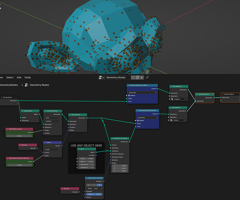Open the Add menu
The height and width of the screenshot is (200, 240).
[19, 78]
